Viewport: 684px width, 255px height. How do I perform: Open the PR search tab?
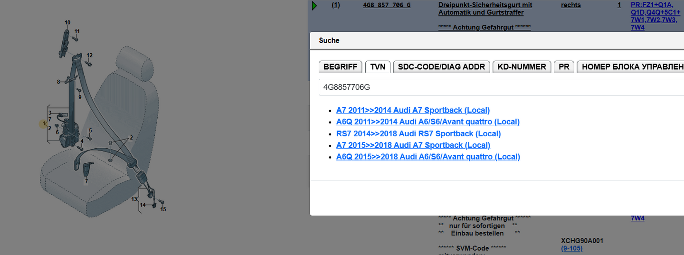[564, 66]
